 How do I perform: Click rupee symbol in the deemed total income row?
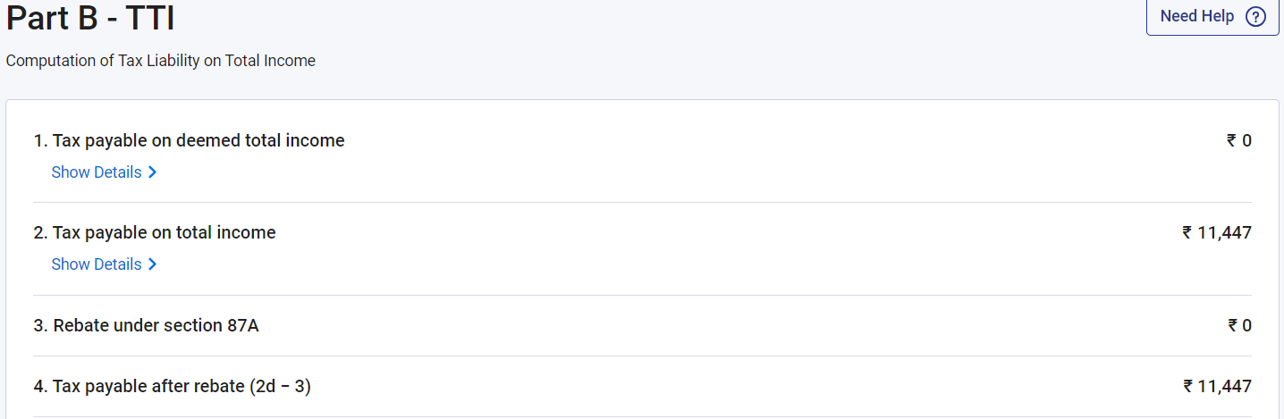[1232, 140]
